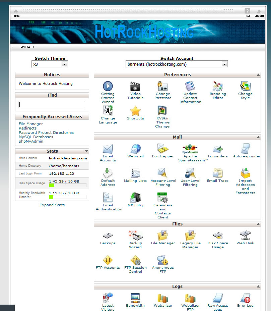The image size is (271, 311).
Task: Open Webalizer FTP stats
Action: 190,298
